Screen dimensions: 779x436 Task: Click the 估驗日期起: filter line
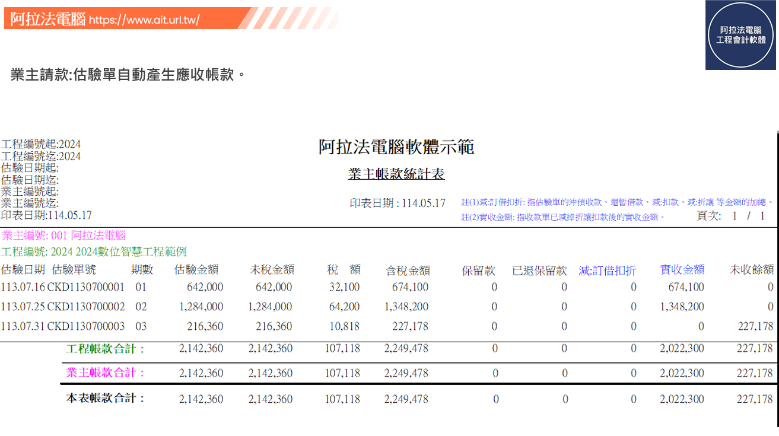click(30, 168)
